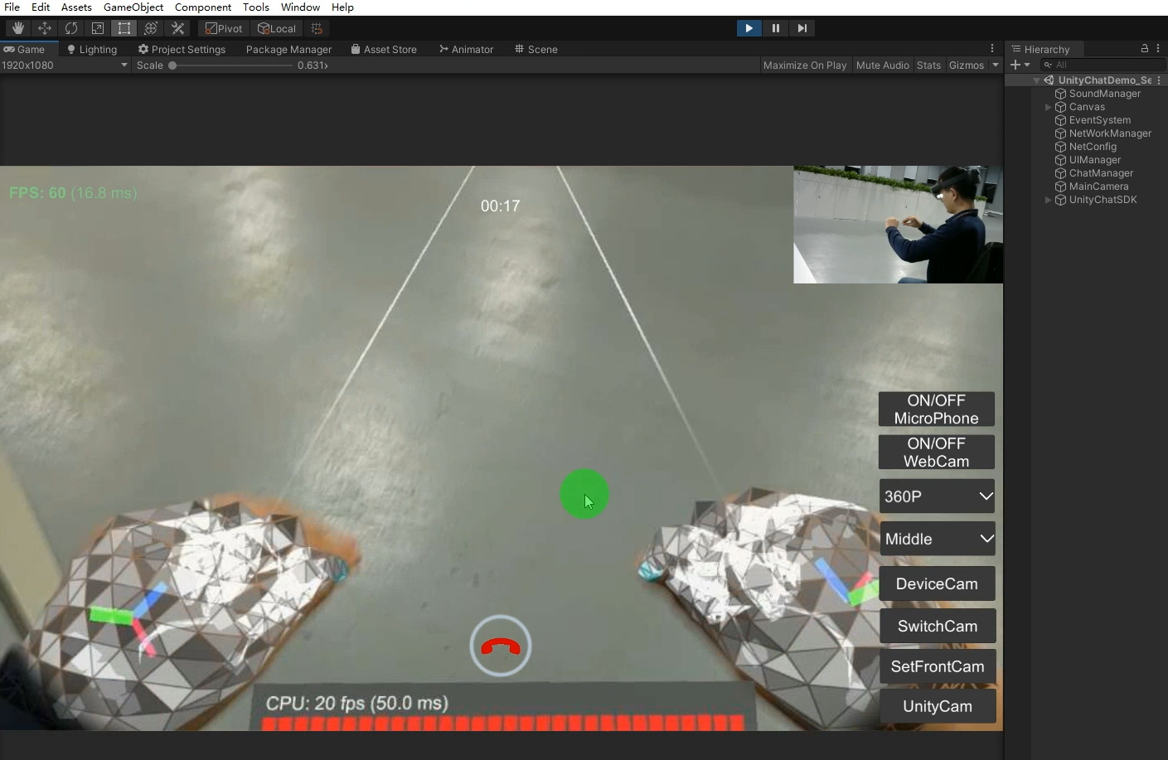Switch to the Animator tab
Image resolution: width=1168 pixels, height=760 pixels.
tap(466, 50)
